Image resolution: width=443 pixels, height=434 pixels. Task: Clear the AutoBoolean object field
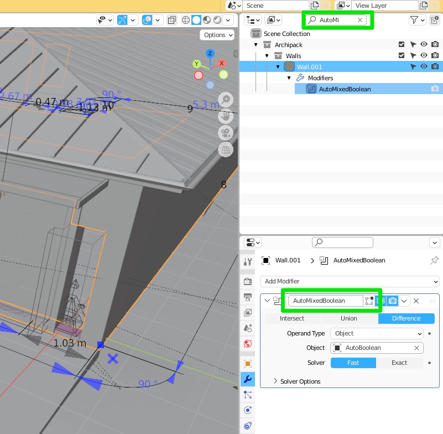[x=416, y=348]
